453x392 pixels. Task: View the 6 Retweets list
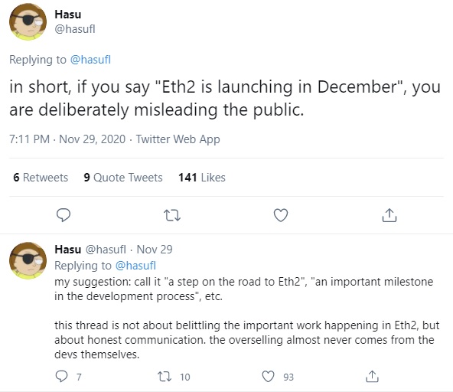point(41,177)
